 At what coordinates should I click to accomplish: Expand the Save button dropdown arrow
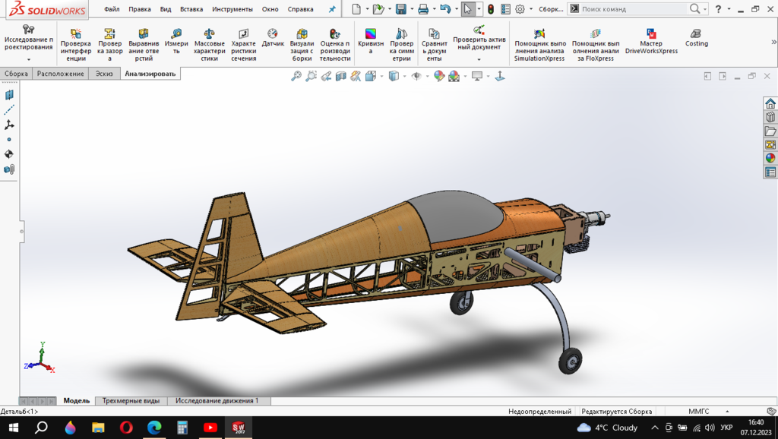tap(410, 9)
